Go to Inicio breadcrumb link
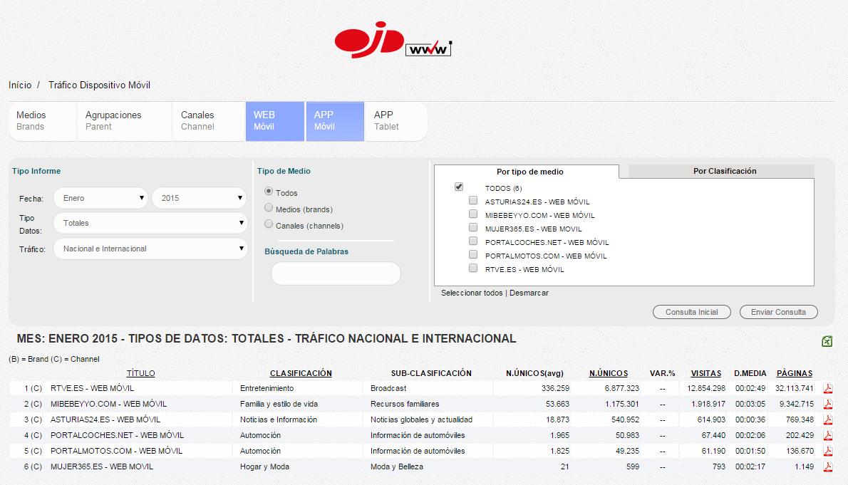The height and width of the screenshot is (485, 848). [x=20, y=85]
